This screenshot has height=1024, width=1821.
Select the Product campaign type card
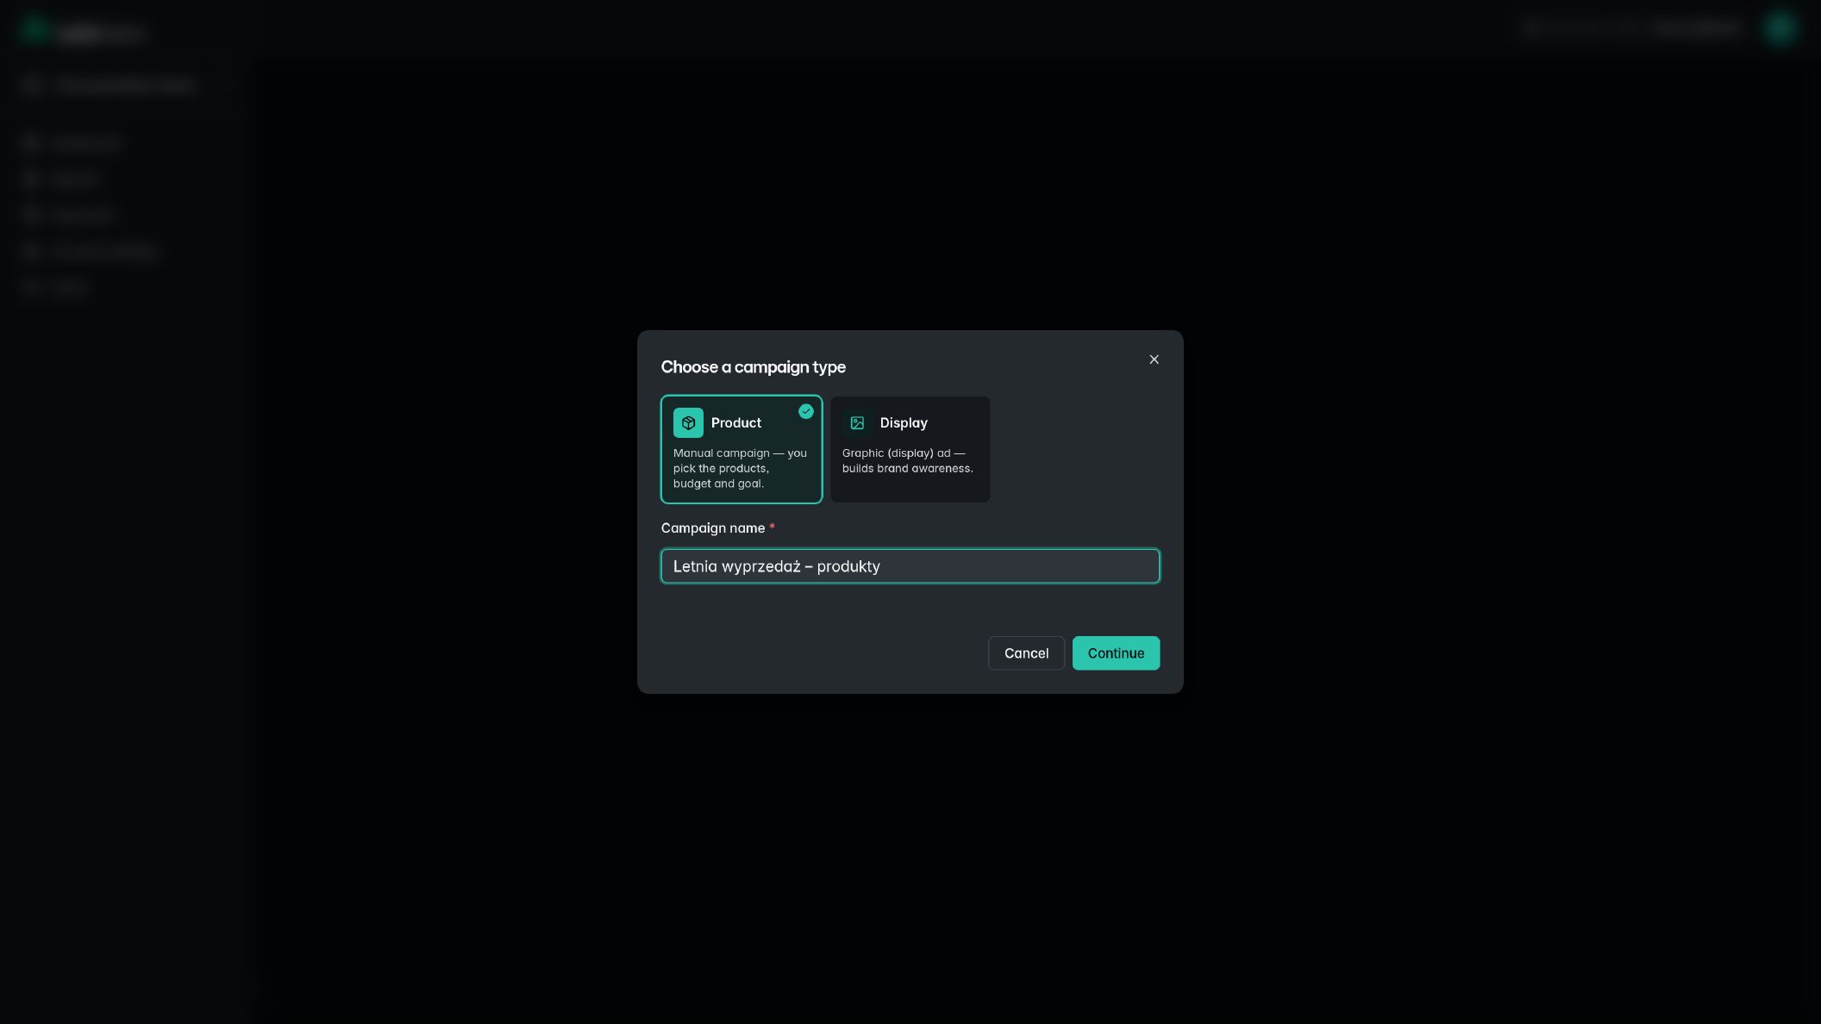tap(742, 449)
